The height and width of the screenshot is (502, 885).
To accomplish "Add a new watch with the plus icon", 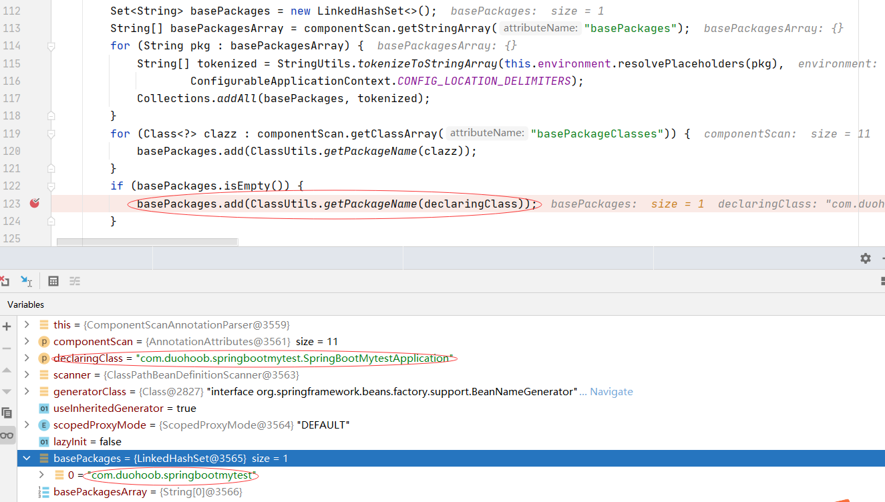I will click(x=7, y=326).
